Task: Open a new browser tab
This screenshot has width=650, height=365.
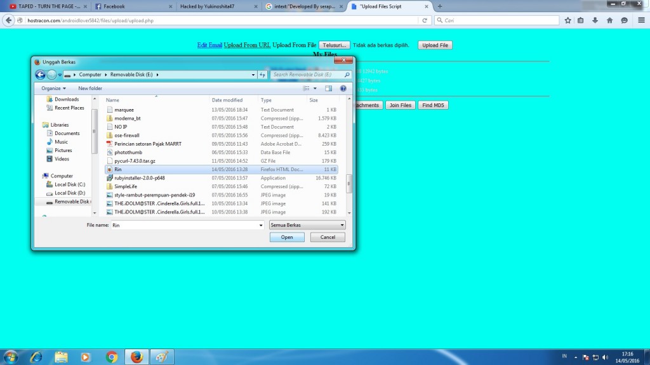Action: (440, 6)
